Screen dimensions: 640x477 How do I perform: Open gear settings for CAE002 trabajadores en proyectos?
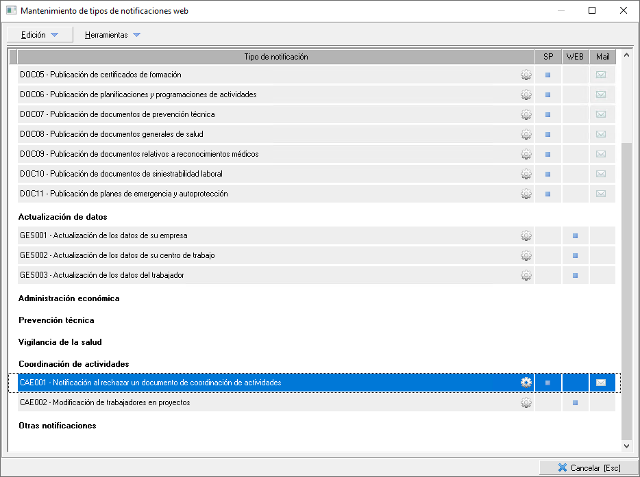click(x=526, y=402)
